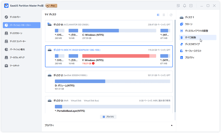Click the Pro badge next to the title
The height and width of the screenshot is (133, 221).
pyautogui.click(x=51, y=6)
